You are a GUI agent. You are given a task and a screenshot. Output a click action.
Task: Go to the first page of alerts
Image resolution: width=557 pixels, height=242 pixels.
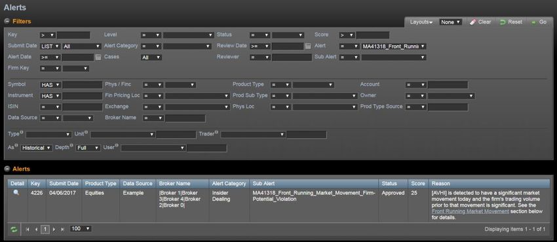click(28, 229)
